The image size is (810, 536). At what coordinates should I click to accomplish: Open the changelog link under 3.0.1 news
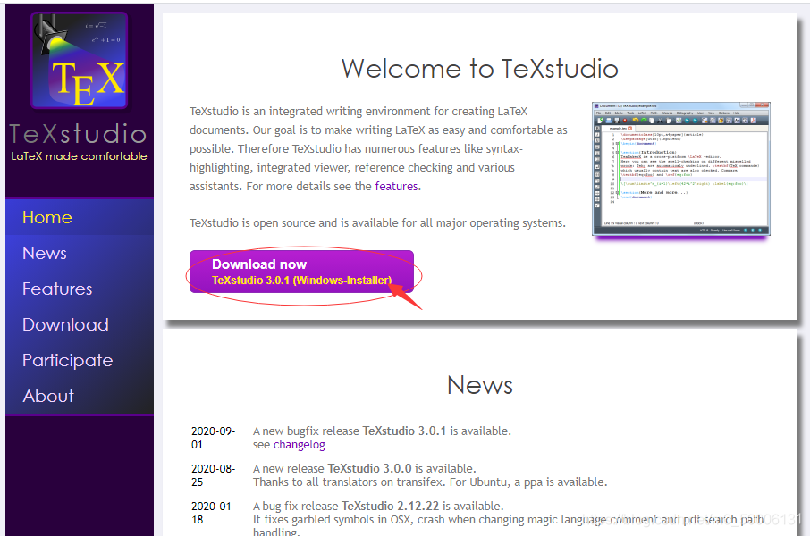[300, 445]
